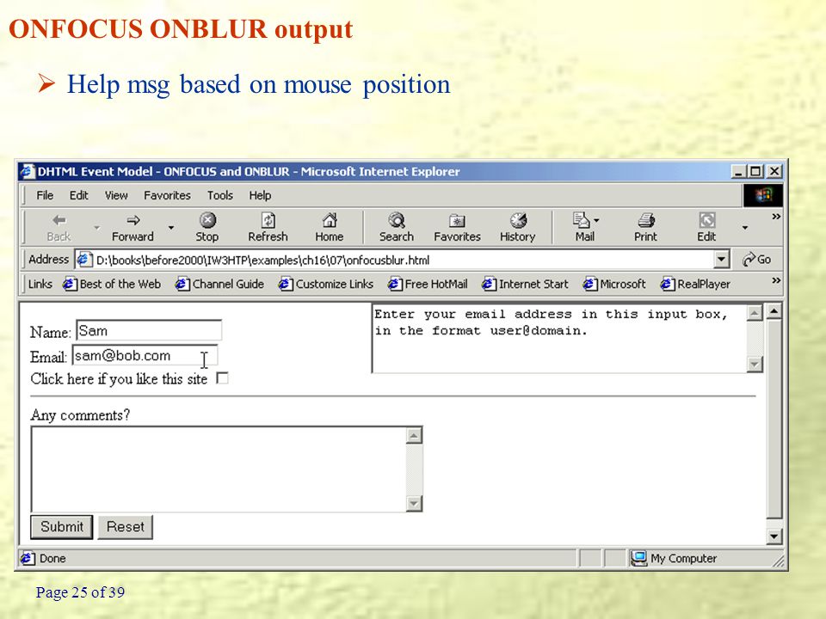Screen dimensions: 826x619
Task: Open the Best of the Web link
Action: coord(112,285)
